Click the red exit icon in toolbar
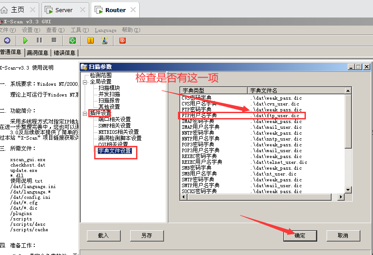Image resolution: width=373 pixels, height=255 pixels. pyautogui.click(x=122, y=40)
